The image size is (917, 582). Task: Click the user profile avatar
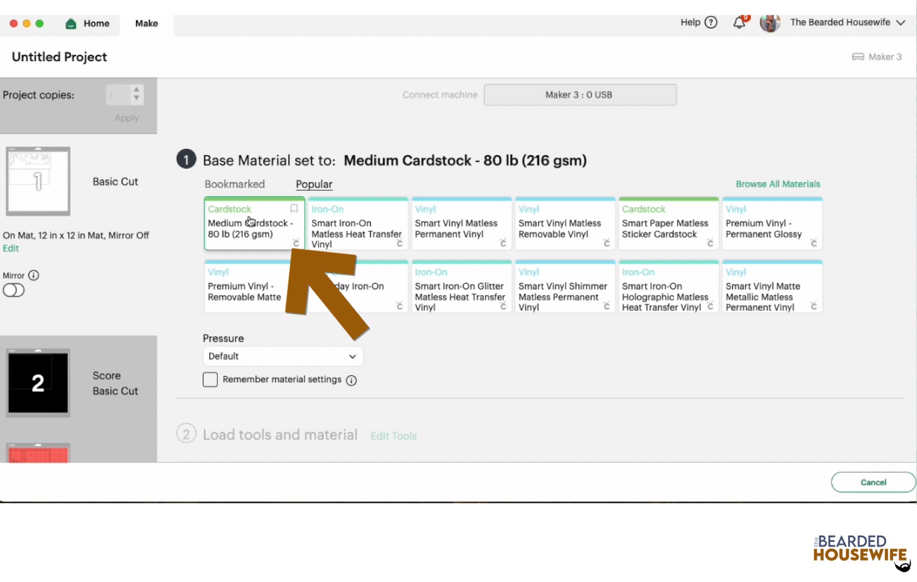click(x=770, y=23)
